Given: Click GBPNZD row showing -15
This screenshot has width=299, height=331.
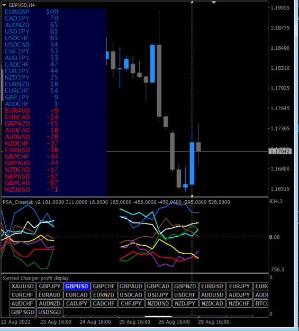Looking at the screenshot, I should (x=31, y=123).
